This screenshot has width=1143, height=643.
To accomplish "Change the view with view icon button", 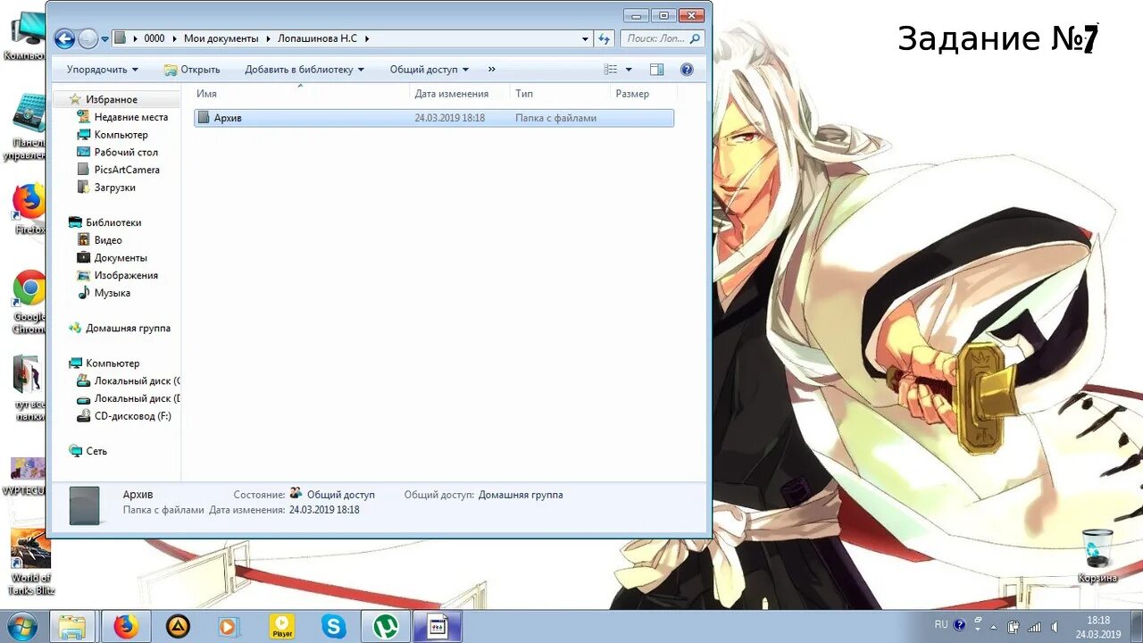I will point(611,70).
